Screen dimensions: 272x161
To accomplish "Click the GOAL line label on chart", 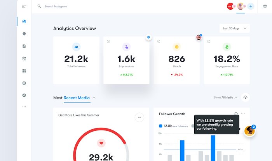I will (x=241, y=149).
